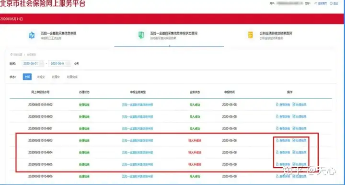Screen dimensions: 345x185
Task: Open business type link in row ending 4806
Action: [138, 176]
